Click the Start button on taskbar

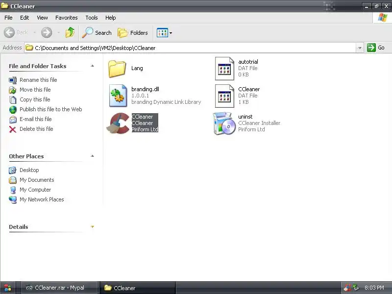[x=7, y=288]
